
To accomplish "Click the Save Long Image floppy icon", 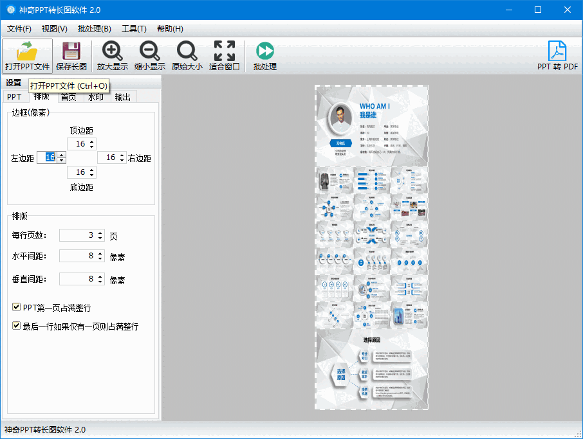I will coord(71,51).
